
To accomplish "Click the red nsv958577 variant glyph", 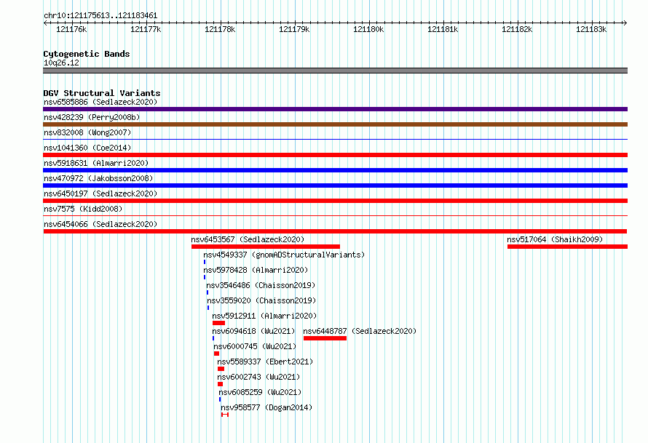I will pyautogui.click(x=225, y=415).
